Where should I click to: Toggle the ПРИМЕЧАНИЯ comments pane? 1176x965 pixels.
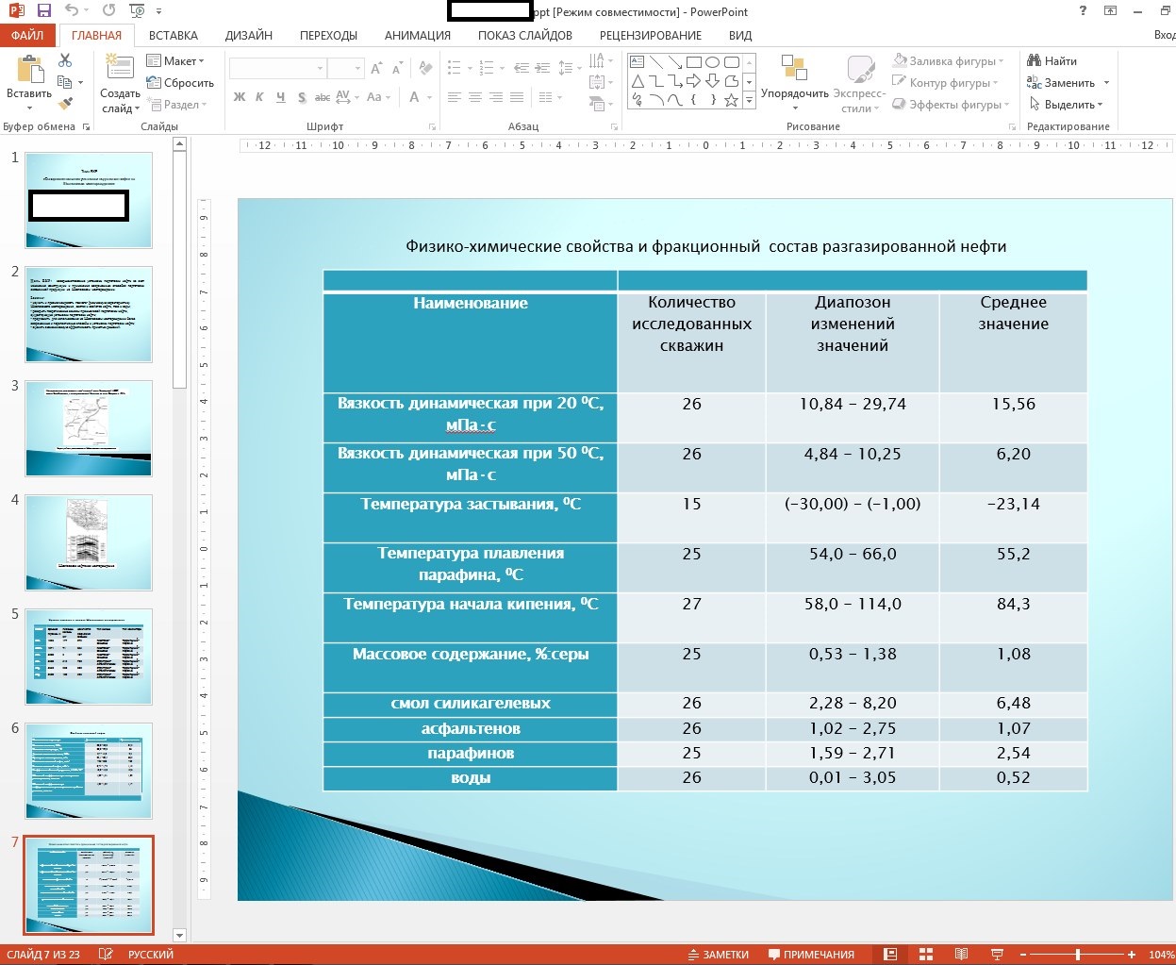click(811, 955)
